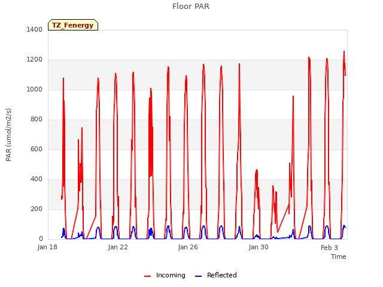The height and width of the screenshot is (287, 383).
Task: Click the red Incoming legend swatch
Action: click(148, 276)
